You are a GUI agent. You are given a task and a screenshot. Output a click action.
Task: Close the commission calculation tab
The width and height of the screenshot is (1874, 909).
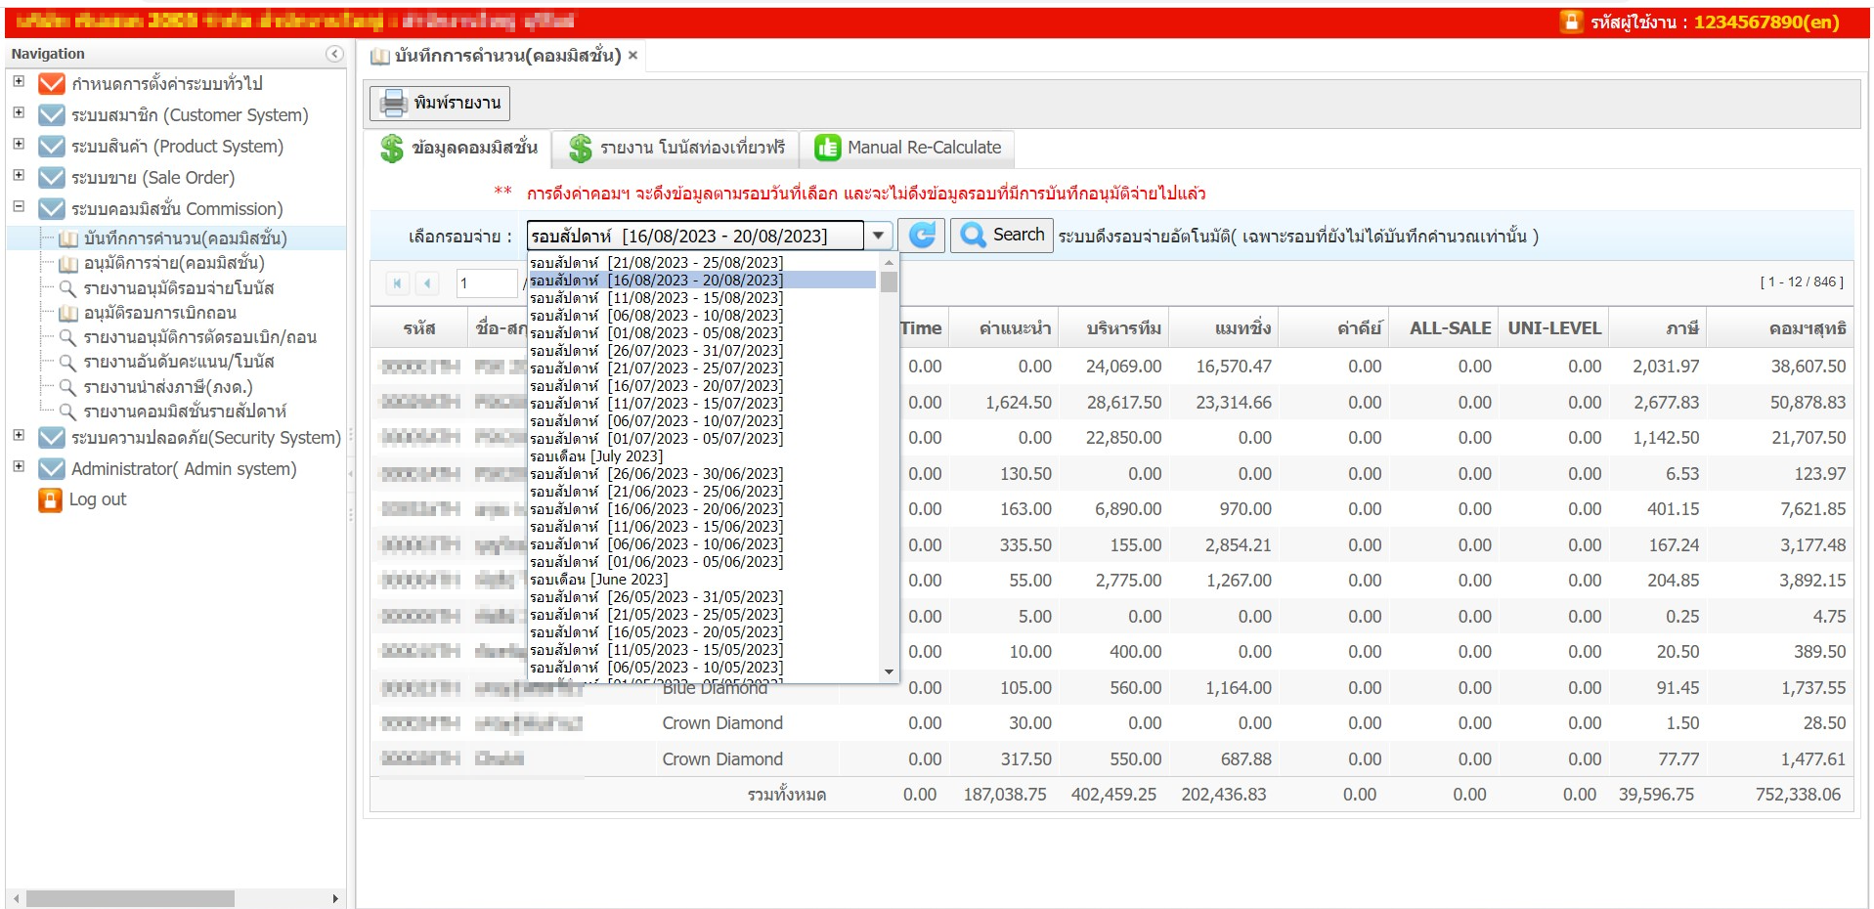click(632, 56)
